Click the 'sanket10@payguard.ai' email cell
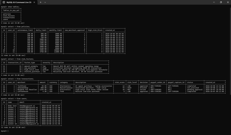Viewport: 231px width, 135px height. [29, 124]
